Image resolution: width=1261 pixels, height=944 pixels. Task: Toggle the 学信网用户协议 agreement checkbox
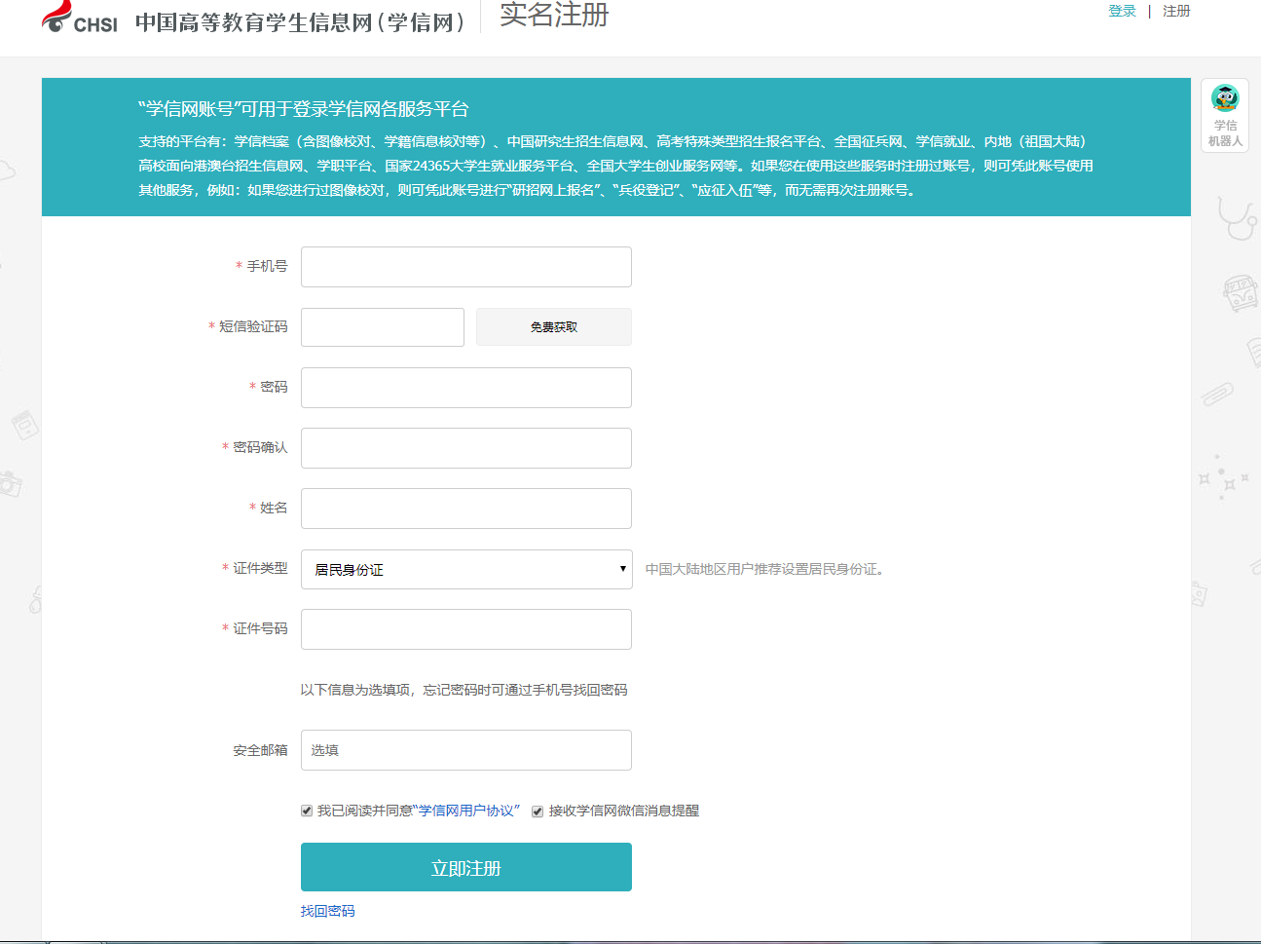307,811
